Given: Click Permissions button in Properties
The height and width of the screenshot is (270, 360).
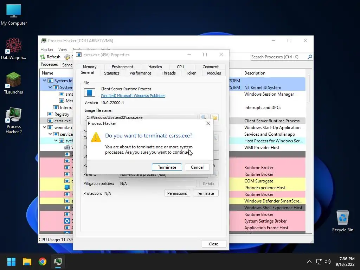Looking at the screenshot, I should [x=177, y=193].
